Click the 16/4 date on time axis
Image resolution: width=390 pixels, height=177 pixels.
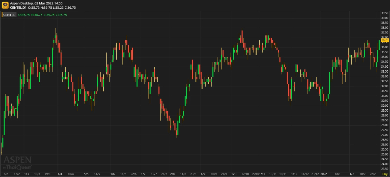click(x=71, y=174)
